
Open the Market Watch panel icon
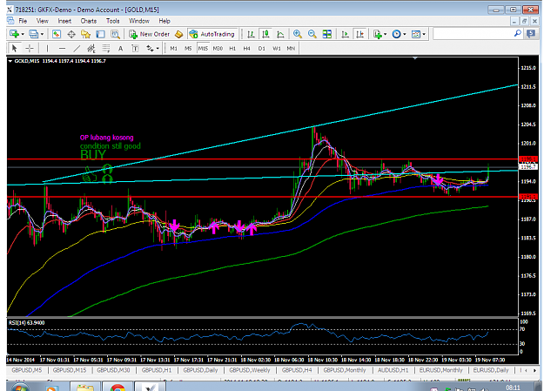57,34
